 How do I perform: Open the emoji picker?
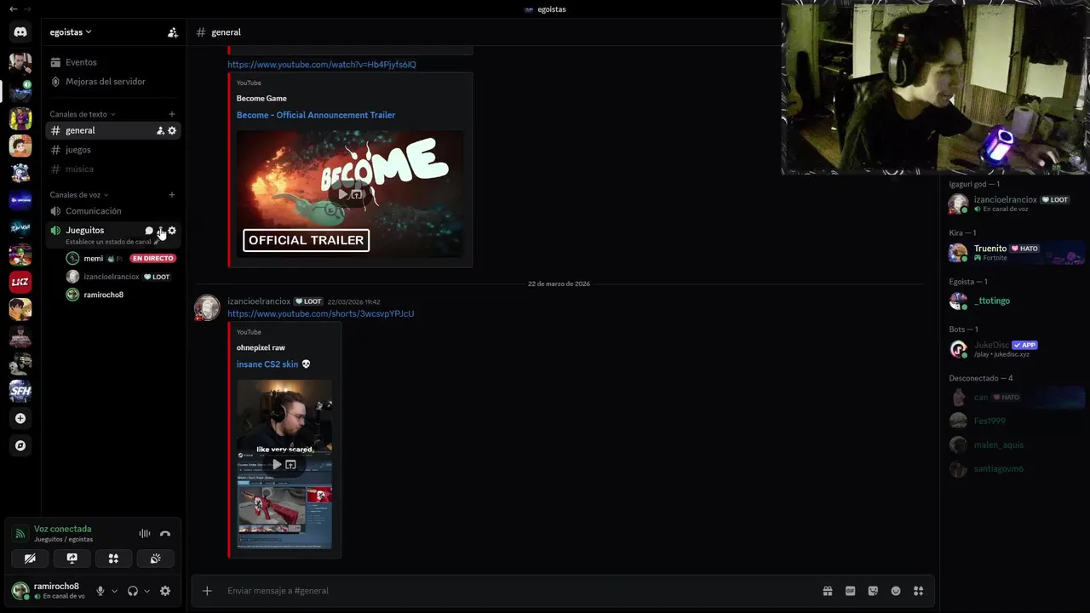click(896, 591)
